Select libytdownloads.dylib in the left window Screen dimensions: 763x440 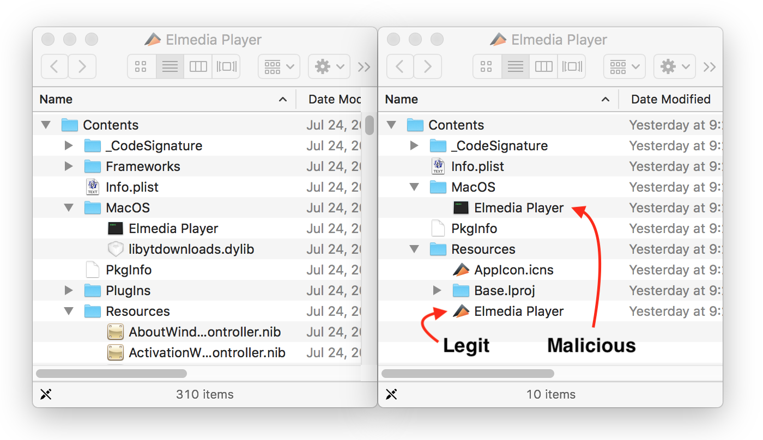click(x=191, y=249)
